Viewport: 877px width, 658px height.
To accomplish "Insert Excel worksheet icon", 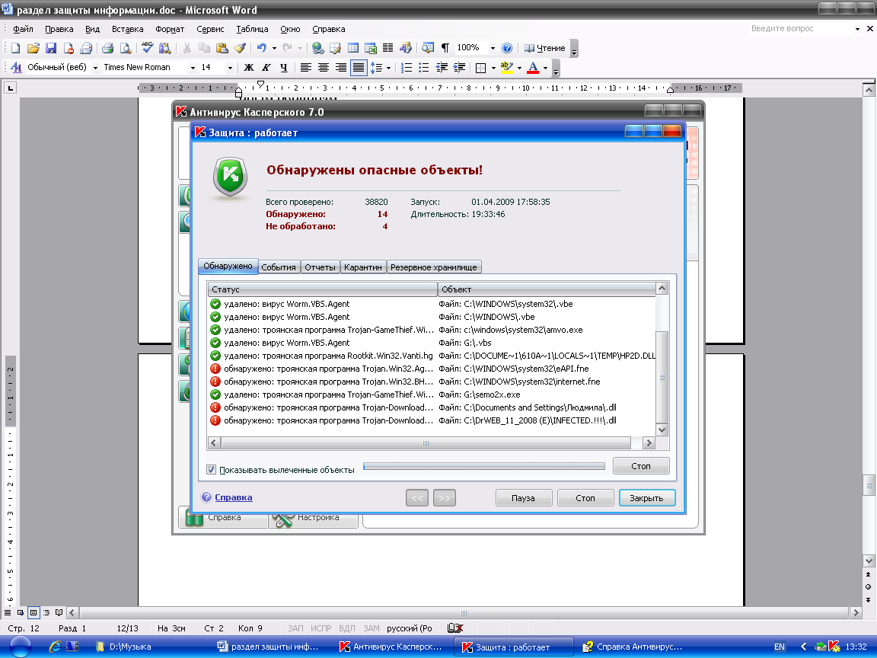I will pos(370,48).
